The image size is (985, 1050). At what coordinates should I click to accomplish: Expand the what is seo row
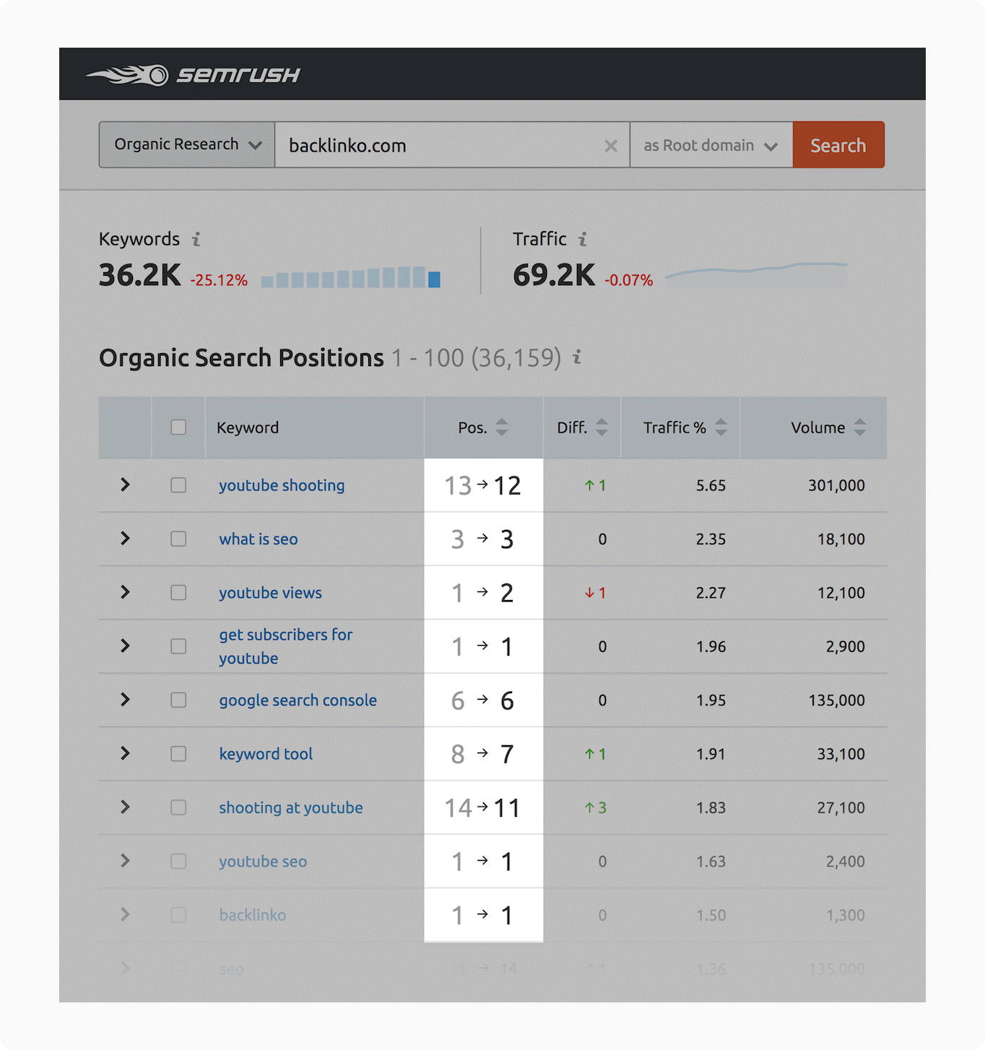125,538
